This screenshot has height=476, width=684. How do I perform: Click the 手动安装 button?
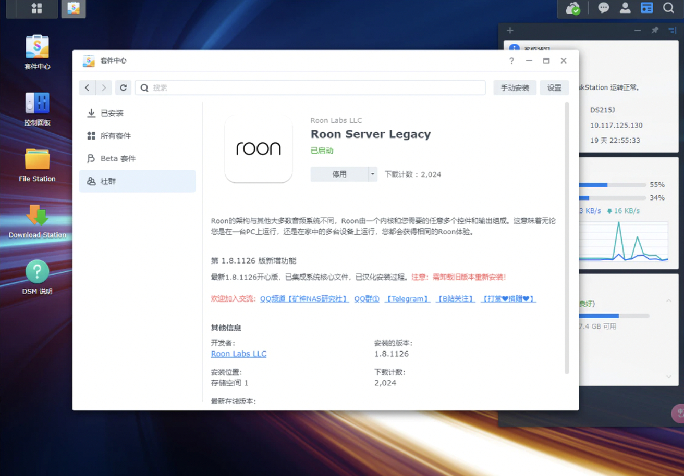pos(515,88)
